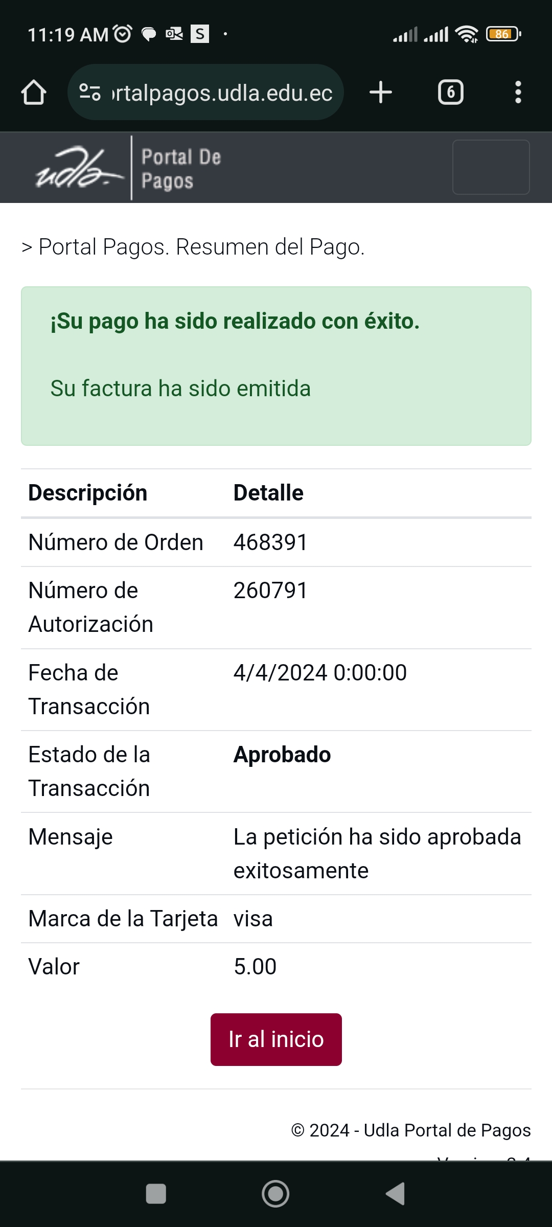Tap the Udla logo in header
The height and width of the screenshot is (1227, 552).
79,168
